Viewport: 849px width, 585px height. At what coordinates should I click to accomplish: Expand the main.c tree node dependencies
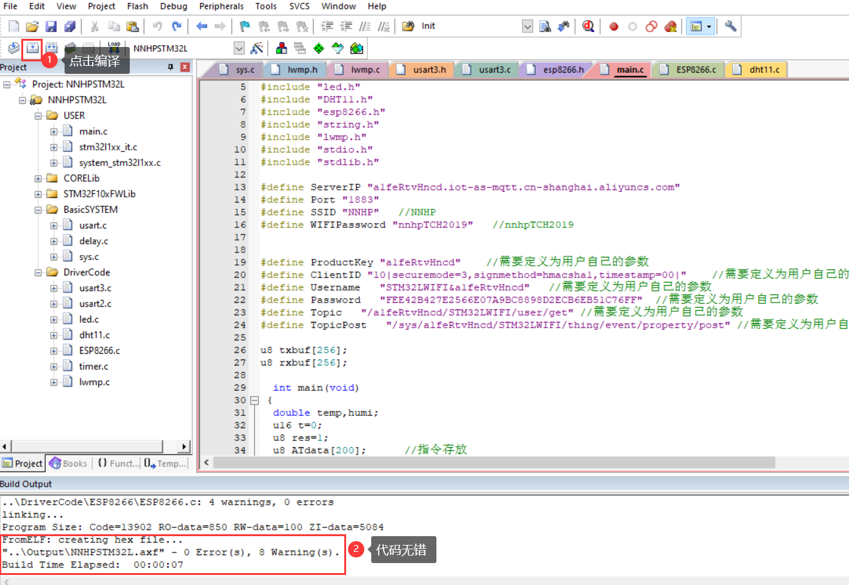[54, 132]
